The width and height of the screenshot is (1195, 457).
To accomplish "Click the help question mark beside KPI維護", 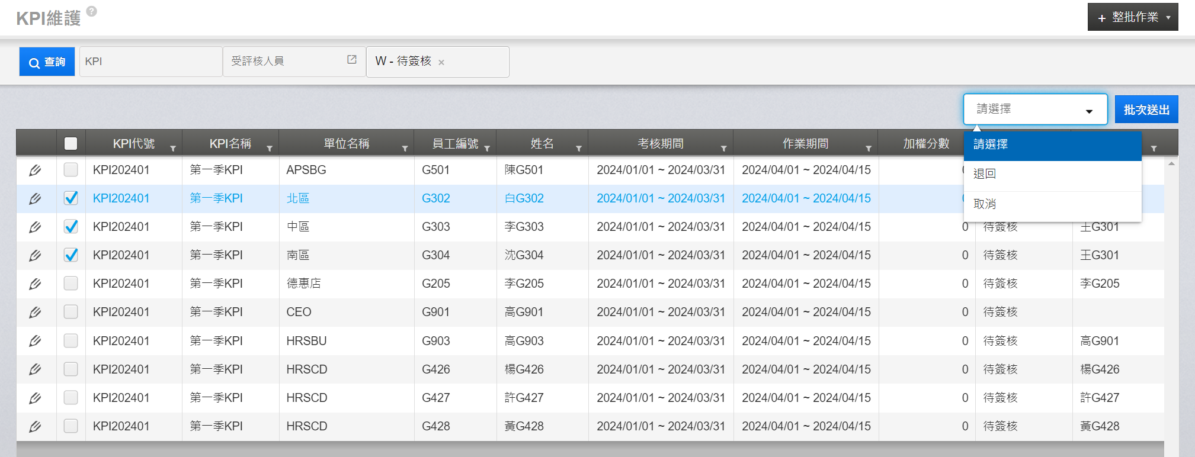I will [91, 11].
